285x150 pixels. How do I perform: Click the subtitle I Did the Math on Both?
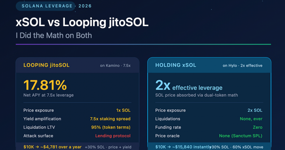pos(54,36)
